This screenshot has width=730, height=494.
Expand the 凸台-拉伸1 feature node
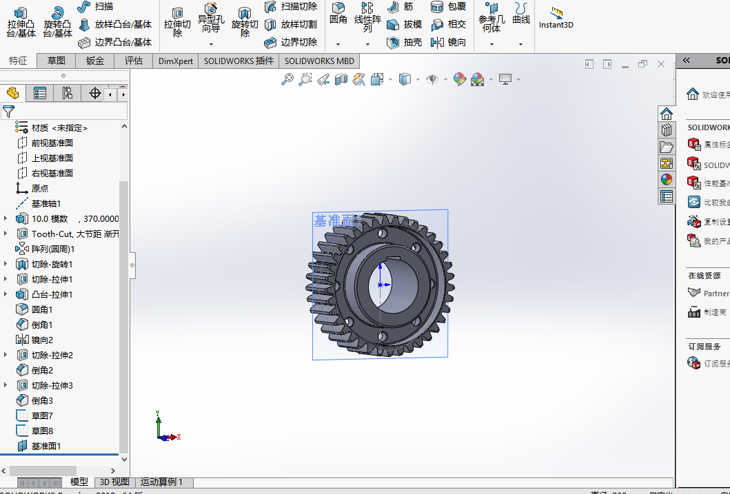click(6, 294)
